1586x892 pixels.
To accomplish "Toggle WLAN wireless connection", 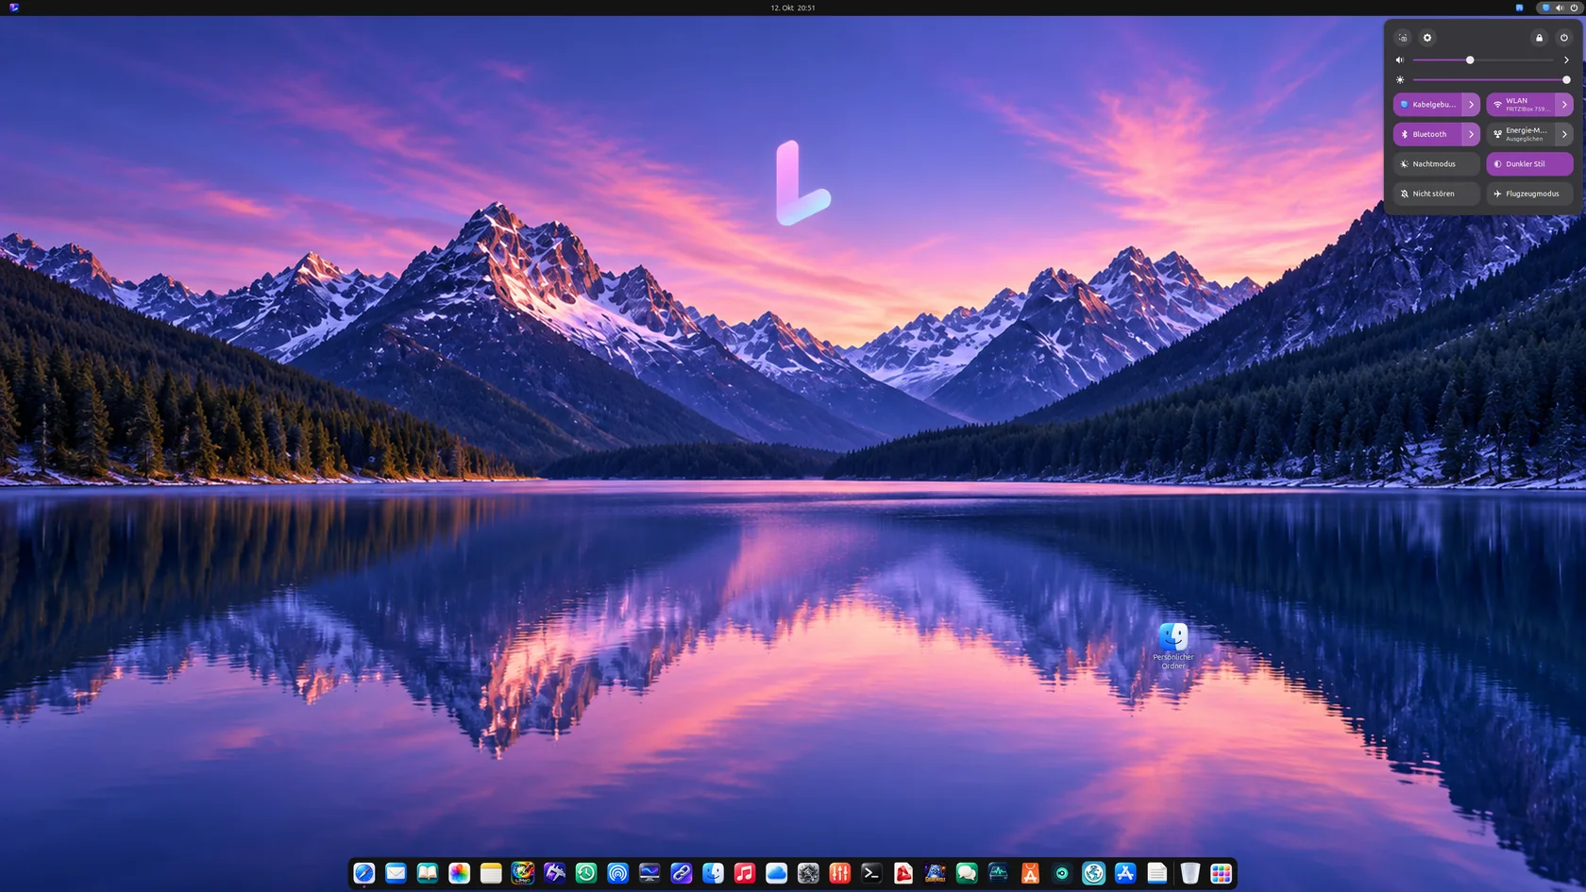I will 1520,105.
